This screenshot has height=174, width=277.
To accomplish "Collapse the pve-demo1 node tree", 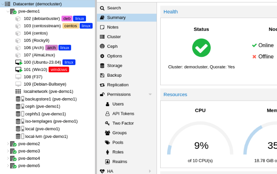I will tap(8, 11).
